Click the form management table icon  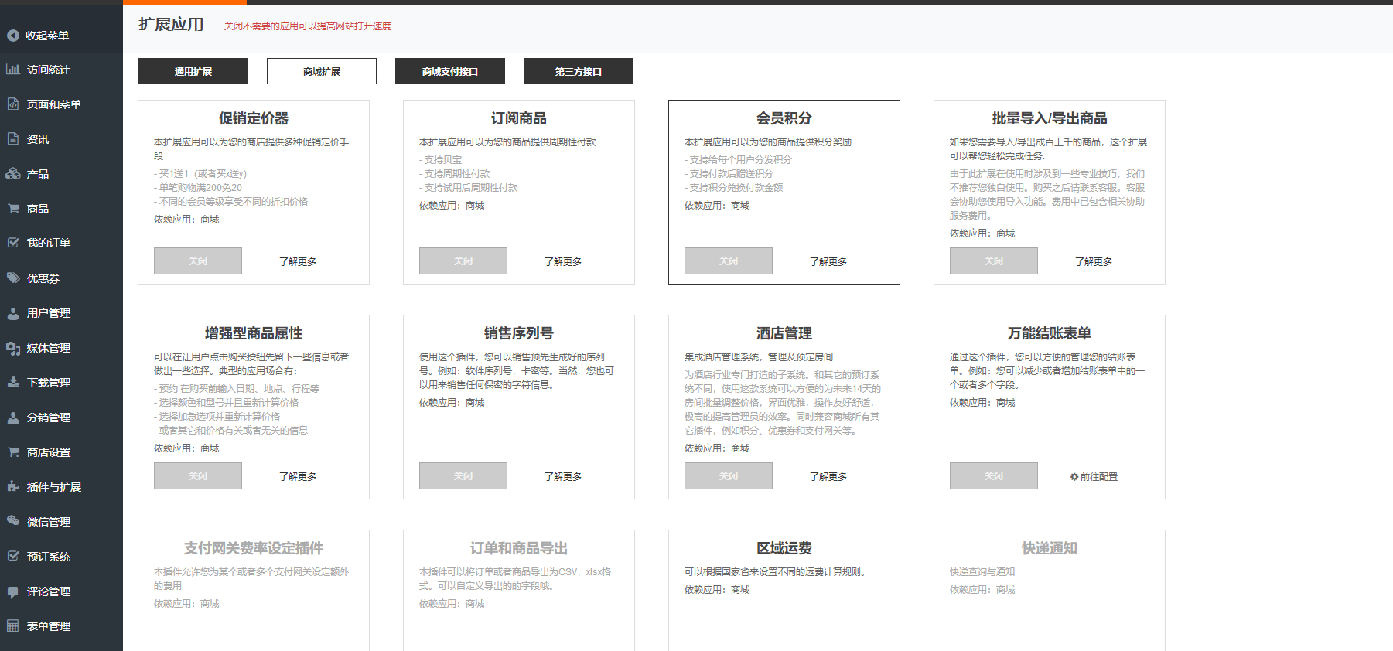13,626
